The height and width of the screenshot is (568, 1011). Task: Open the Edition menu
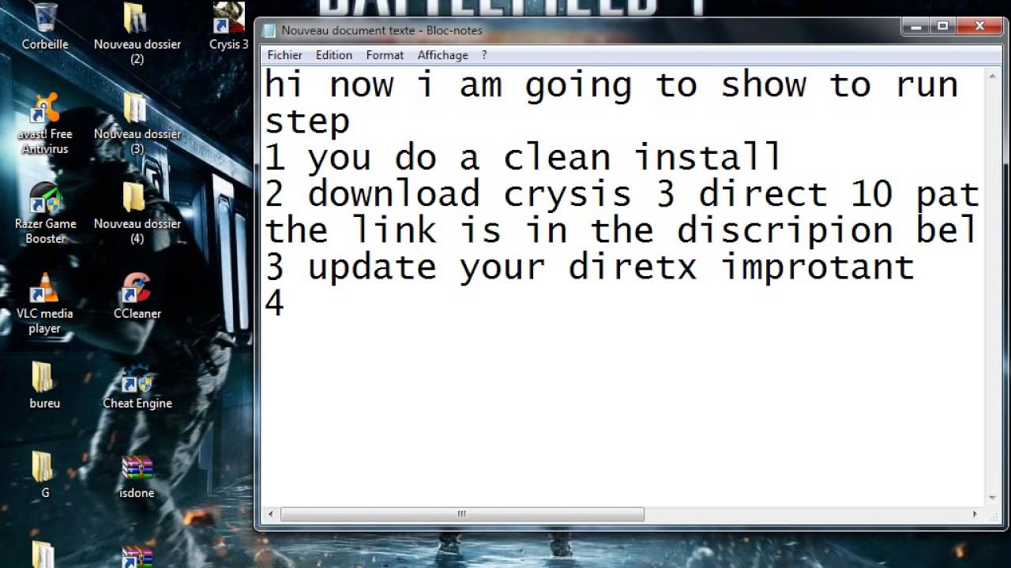(334, 55)
